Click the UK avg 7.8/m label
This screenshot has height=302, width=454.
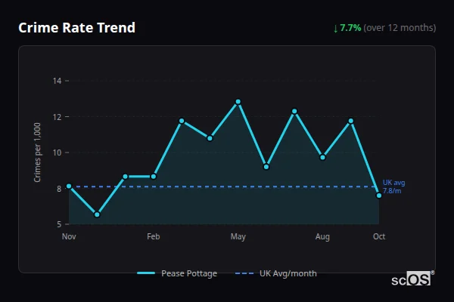[x=393, y=186]
